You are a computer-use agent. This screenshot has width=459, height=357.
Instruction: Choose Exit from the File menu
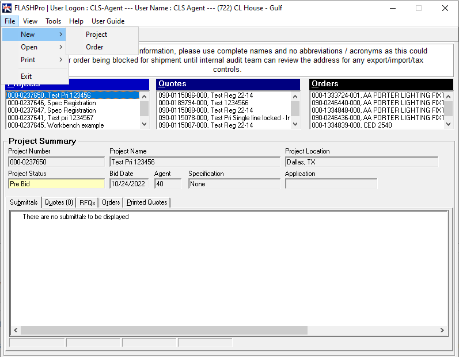tap(26, 76)
